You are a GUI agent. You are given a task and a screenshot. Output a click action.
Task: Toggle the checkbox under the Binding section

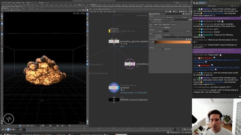[x=163, y=49]
